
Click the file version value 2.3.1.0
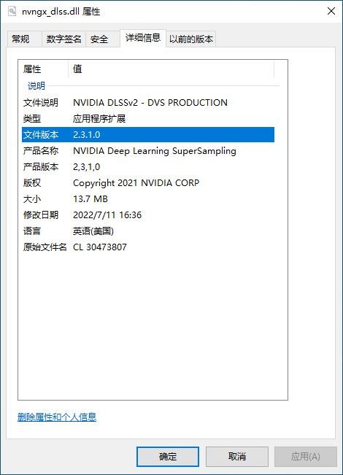[87, 135]
